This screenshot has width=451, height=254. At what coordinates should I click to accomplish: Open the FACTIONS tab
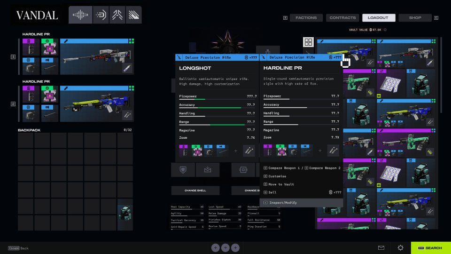306,17
